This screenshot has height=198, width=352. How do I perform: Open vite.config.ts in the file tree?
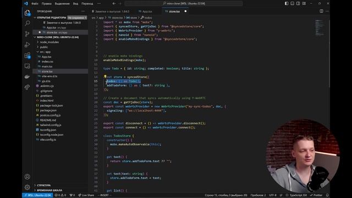pyautogui.click(x=48, y=139)
